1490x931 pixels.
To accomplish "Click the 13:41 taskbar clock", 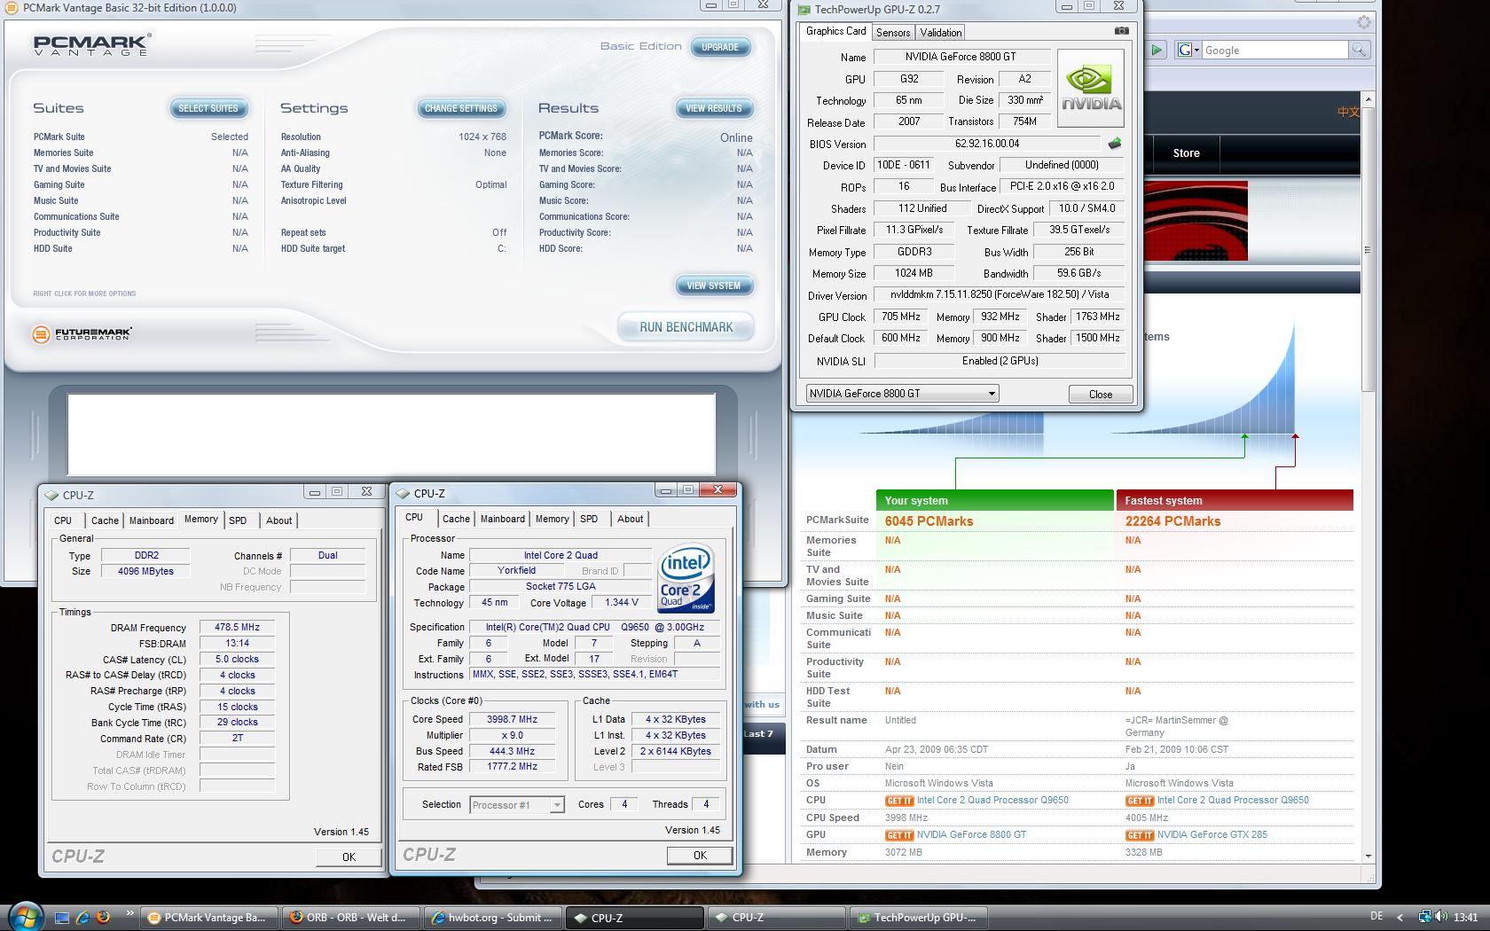I will coord(1465,917).
